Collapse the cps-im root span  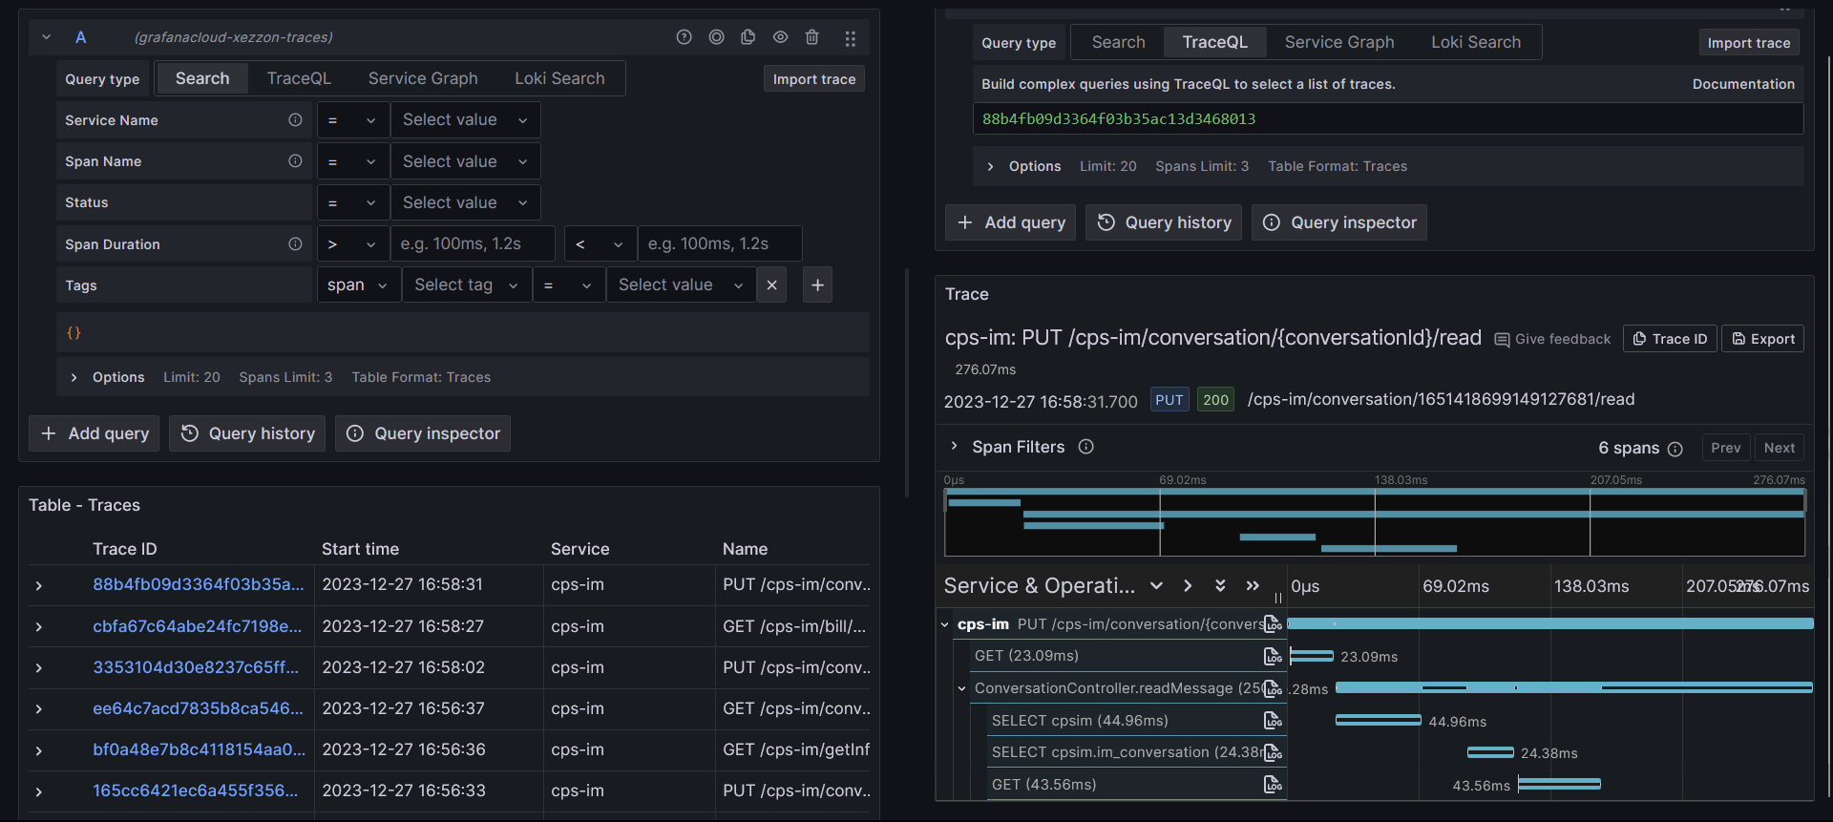(x=945, y=624)
